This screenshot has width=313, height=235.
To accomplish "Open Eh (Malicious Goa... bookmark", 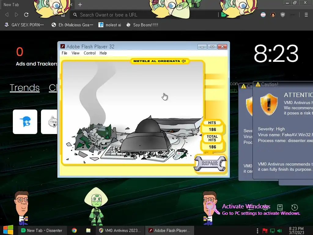I will click(x=72, y=25).
